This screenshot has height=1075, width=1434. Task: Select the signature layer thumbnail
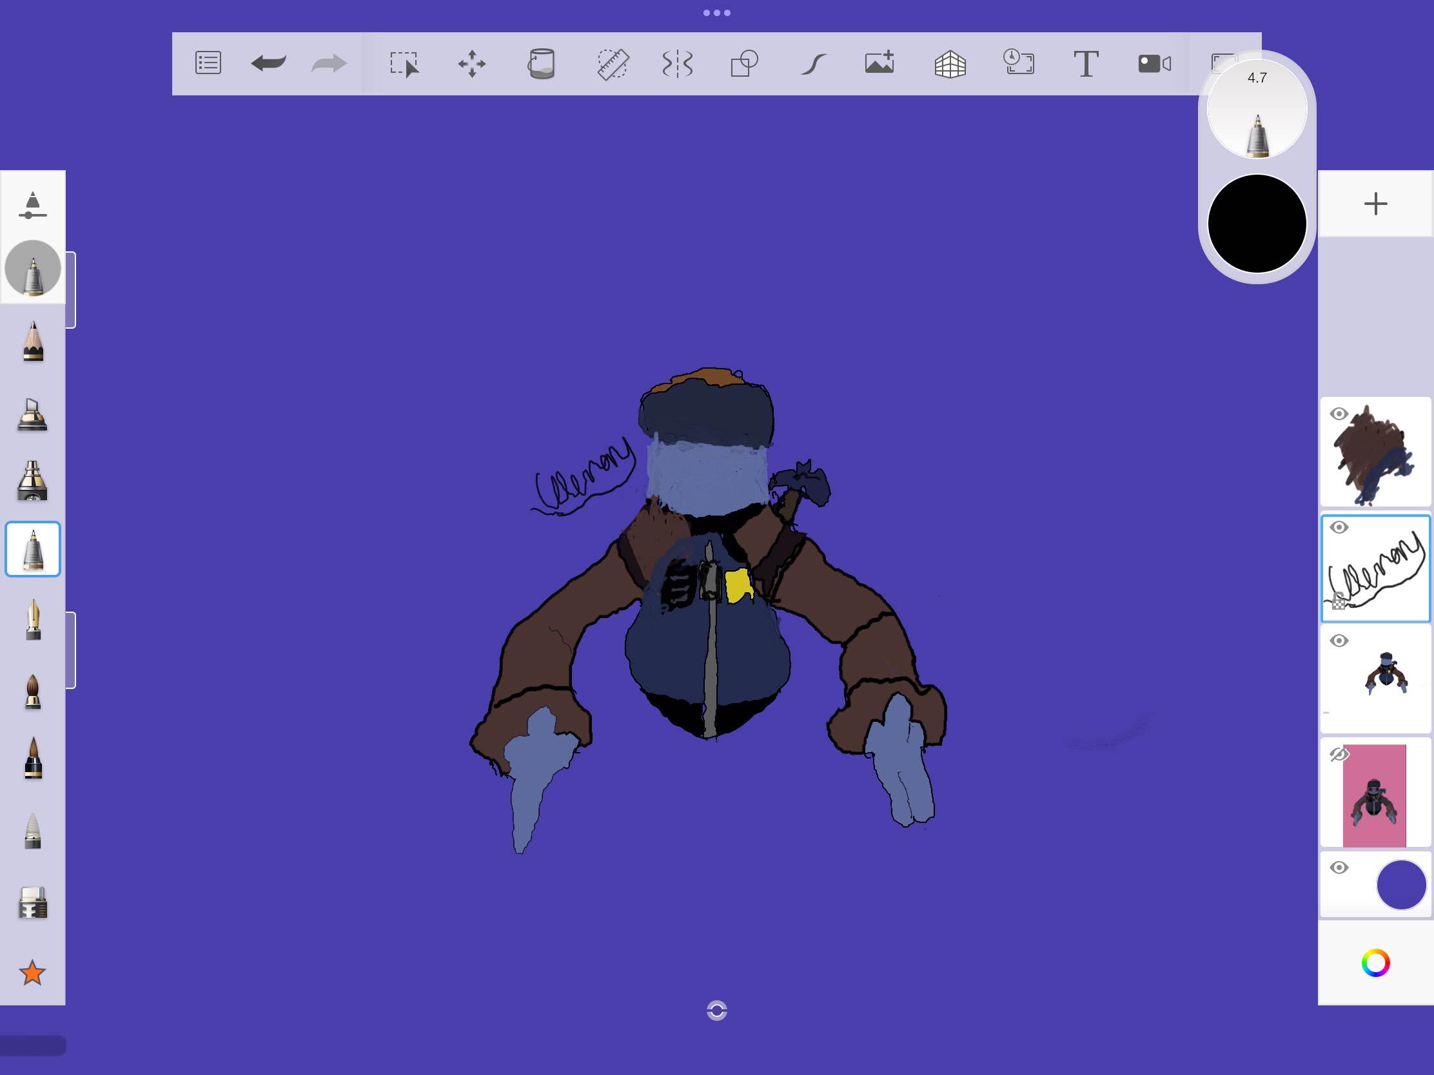(1376, 568)
